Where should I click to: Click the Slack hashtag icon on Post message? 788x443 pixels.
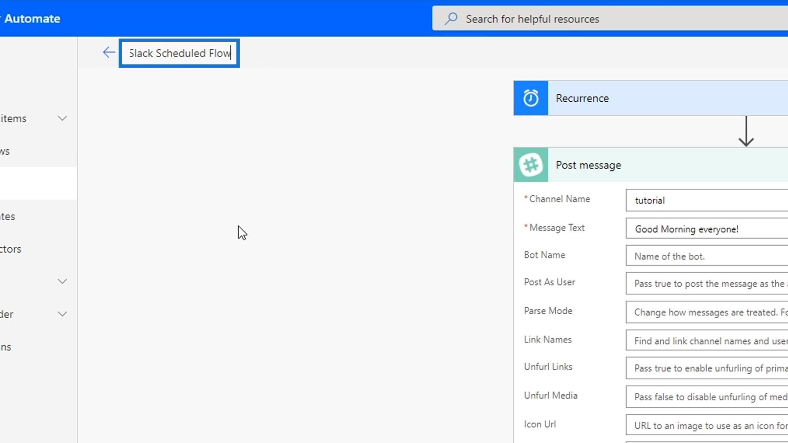531,165
